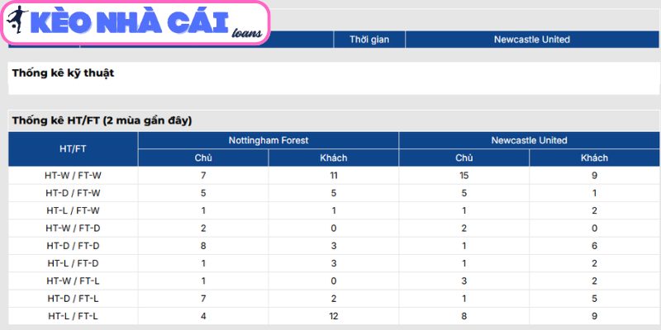Viewport: 661px width, 330px height.
Task: Click Newcastle Chủ value 1 in HT-L / FT-D row
Action: [x=464, y=263]
